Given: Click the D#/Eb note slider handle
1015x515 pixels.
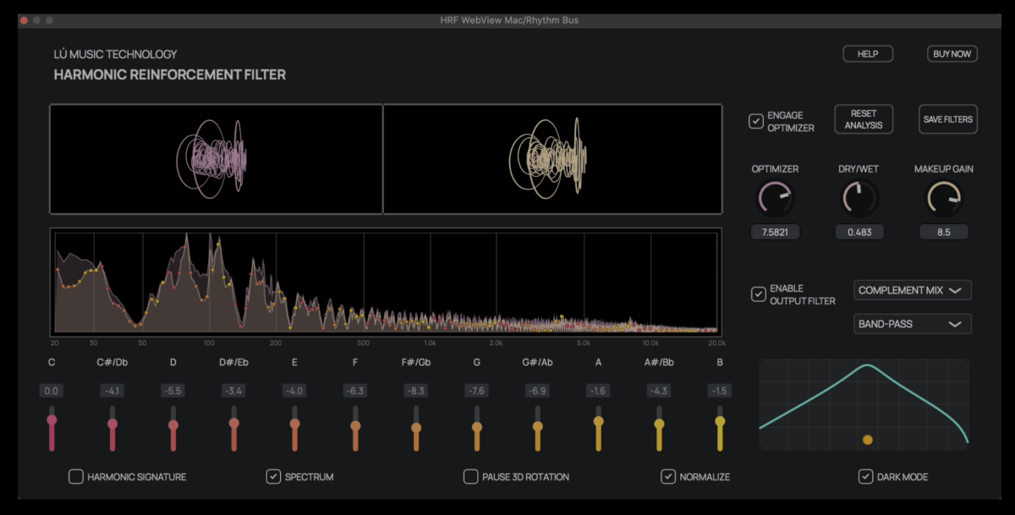Looking at the screenshot, I should coord(234,423).
